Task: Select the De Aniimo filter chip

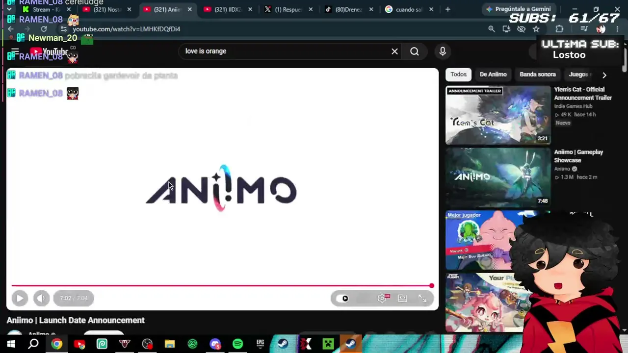Action: click(x=493, y=75)
